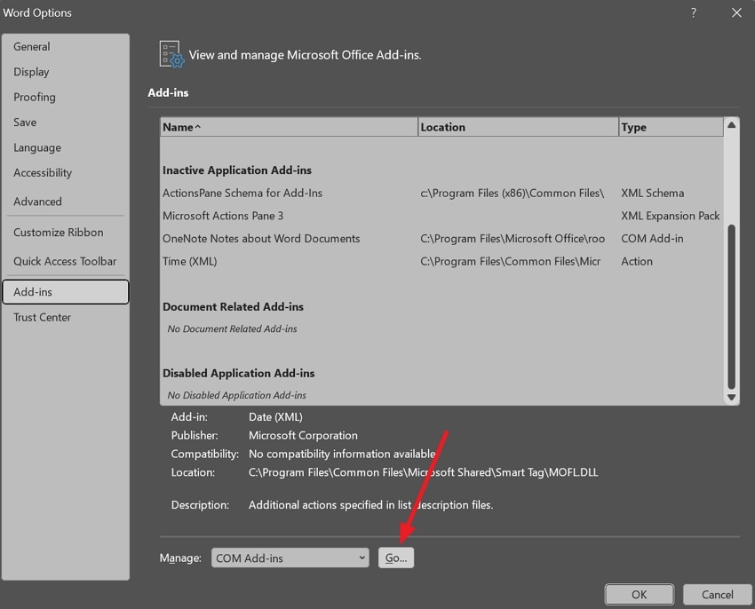Select the Customize Ribbon category
The image size is (755, 609).
tap(59, 233)
